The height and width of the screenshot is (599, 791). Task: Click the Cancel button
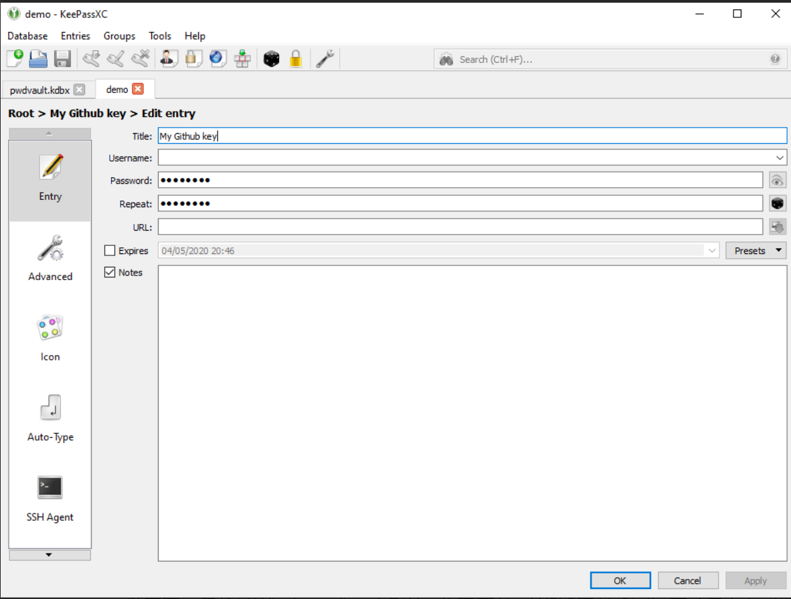point(687,580)
